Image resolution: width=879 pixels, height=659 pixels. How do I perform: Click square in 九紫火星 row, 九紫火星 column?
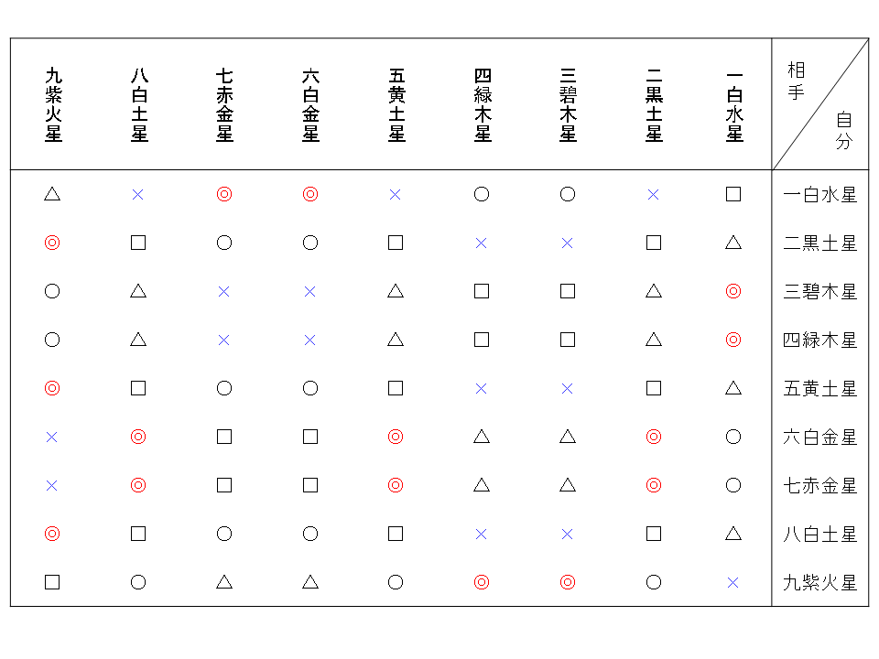(52, 582)
